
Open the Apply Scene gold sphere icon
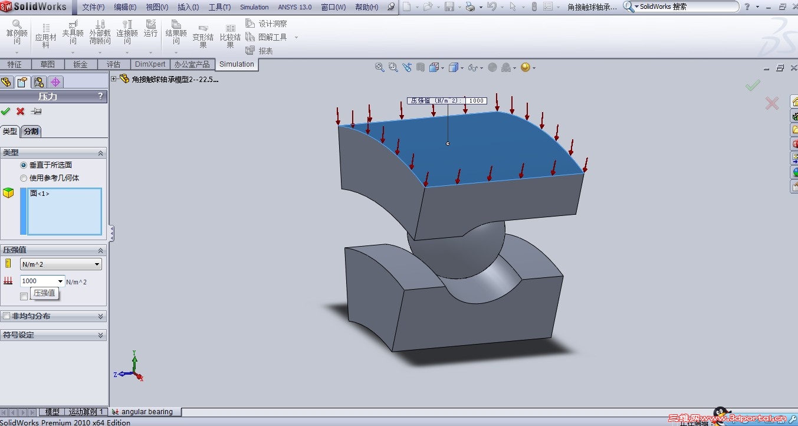[527, 67]
